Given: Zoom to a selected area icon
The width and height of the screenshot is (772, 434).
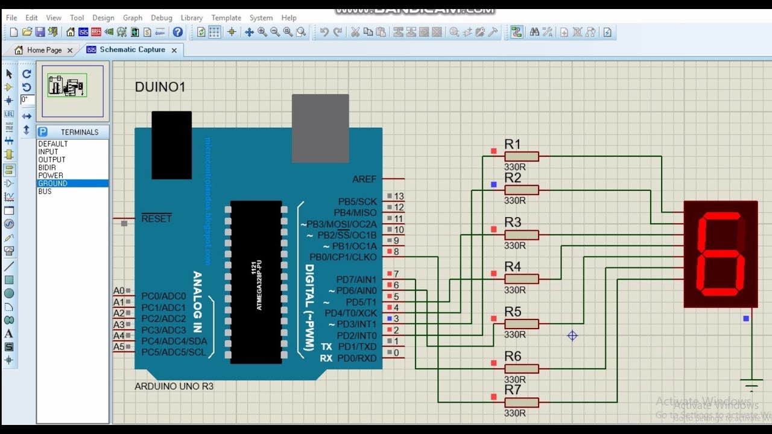Looking at the screenshot, I should [301, 32].
